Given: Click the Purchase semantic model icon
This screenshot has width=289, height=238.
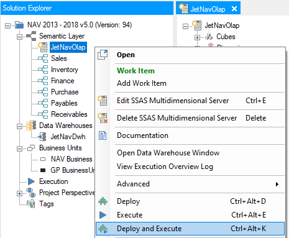Looking at the screenshot, I should [x=43, y=92].
